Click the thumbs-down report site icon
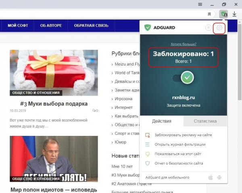The image size is (242, 193). 148,154
